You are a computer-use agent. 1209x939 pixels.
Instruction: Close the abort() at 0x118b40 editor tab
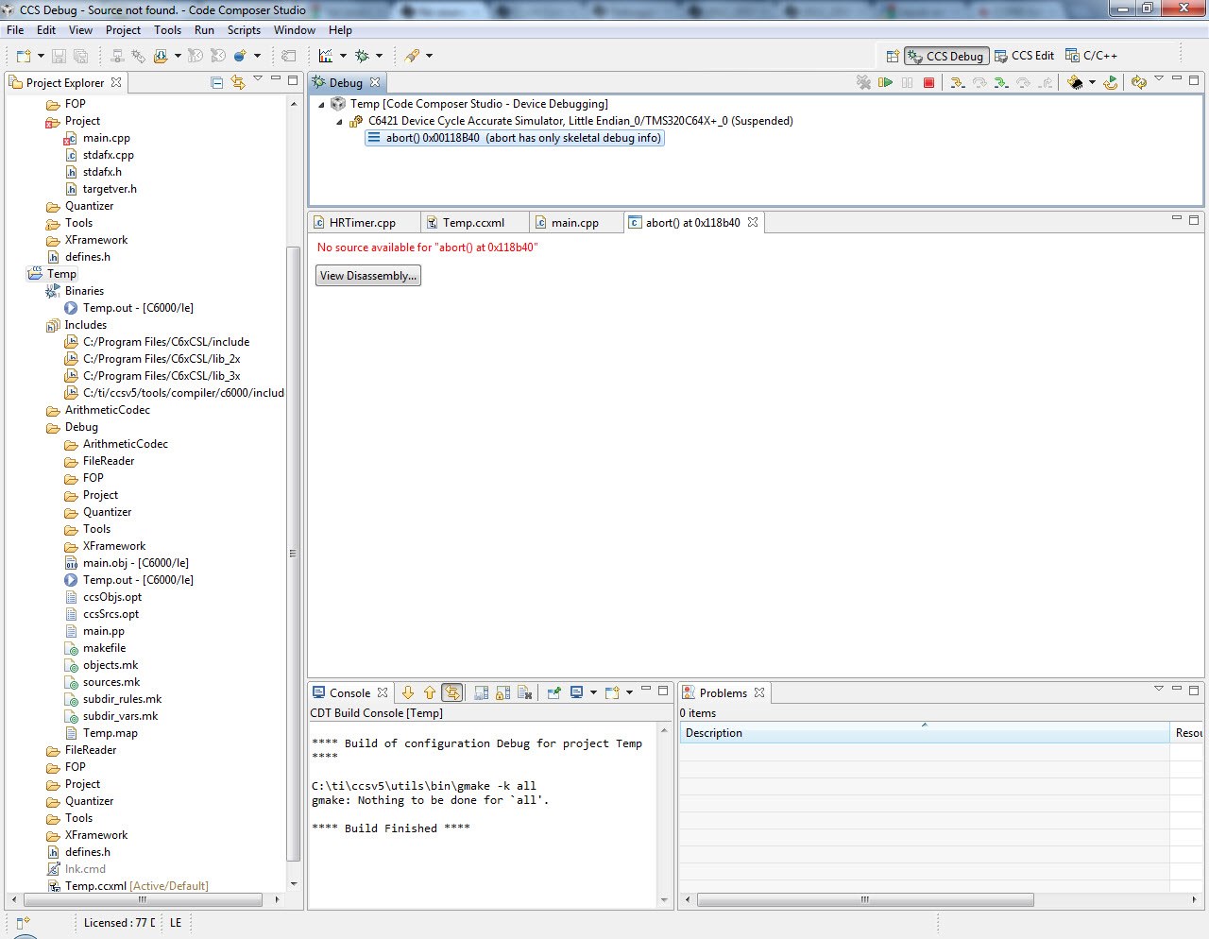753,222
